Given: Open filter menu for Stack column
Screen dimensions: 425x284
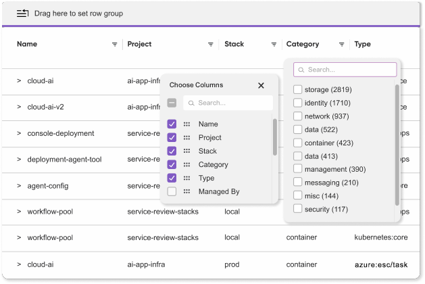Looking at the screenshot, I should click(x=274, y=44).
